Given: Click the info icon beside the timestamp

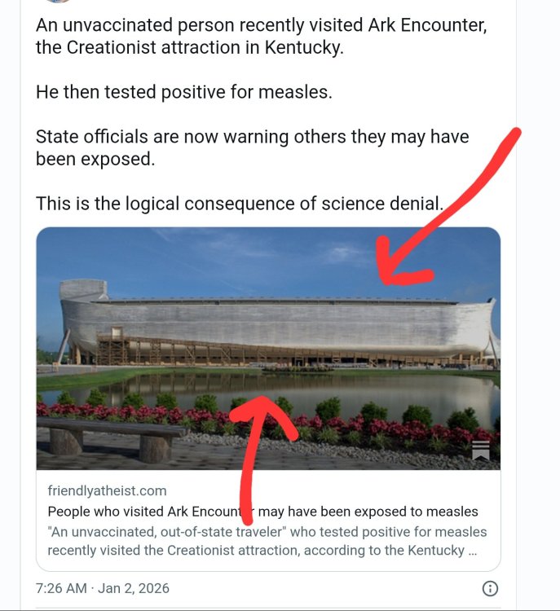Looking at the screenshot, I should tap(490, 588).
